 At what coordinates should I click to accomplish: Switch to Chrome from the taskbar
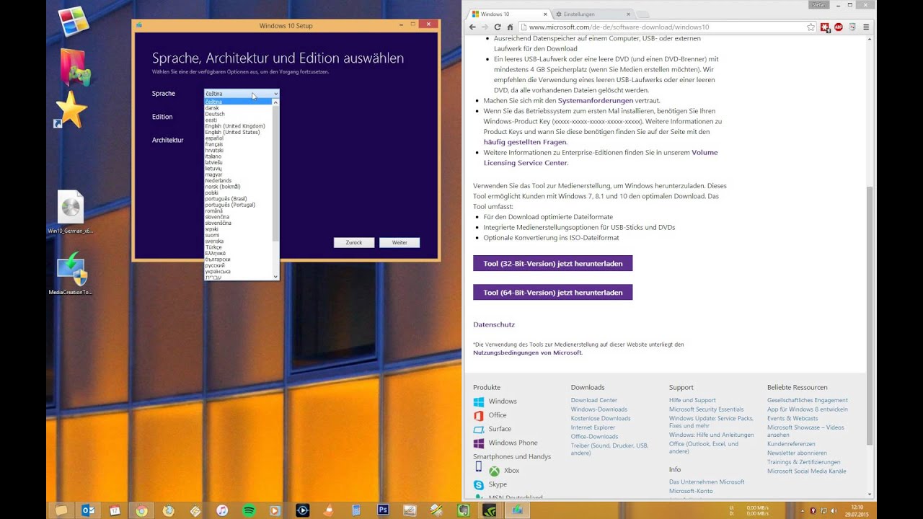(141, 510)
